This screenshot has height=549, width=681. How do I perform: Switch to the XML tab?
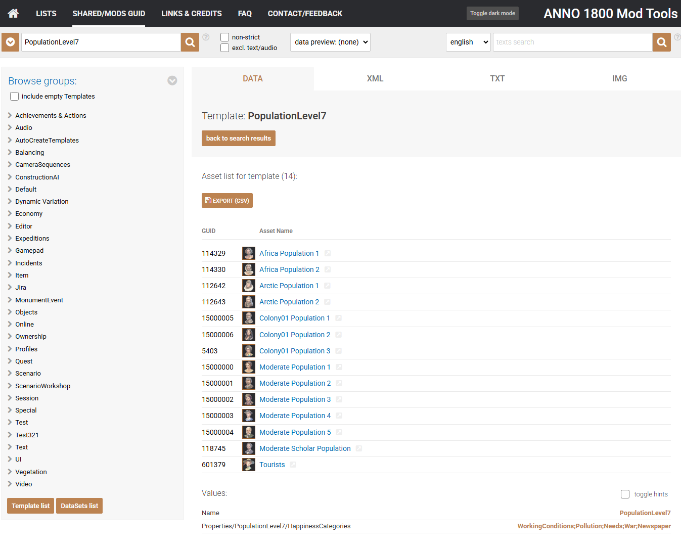coord(375,79)
